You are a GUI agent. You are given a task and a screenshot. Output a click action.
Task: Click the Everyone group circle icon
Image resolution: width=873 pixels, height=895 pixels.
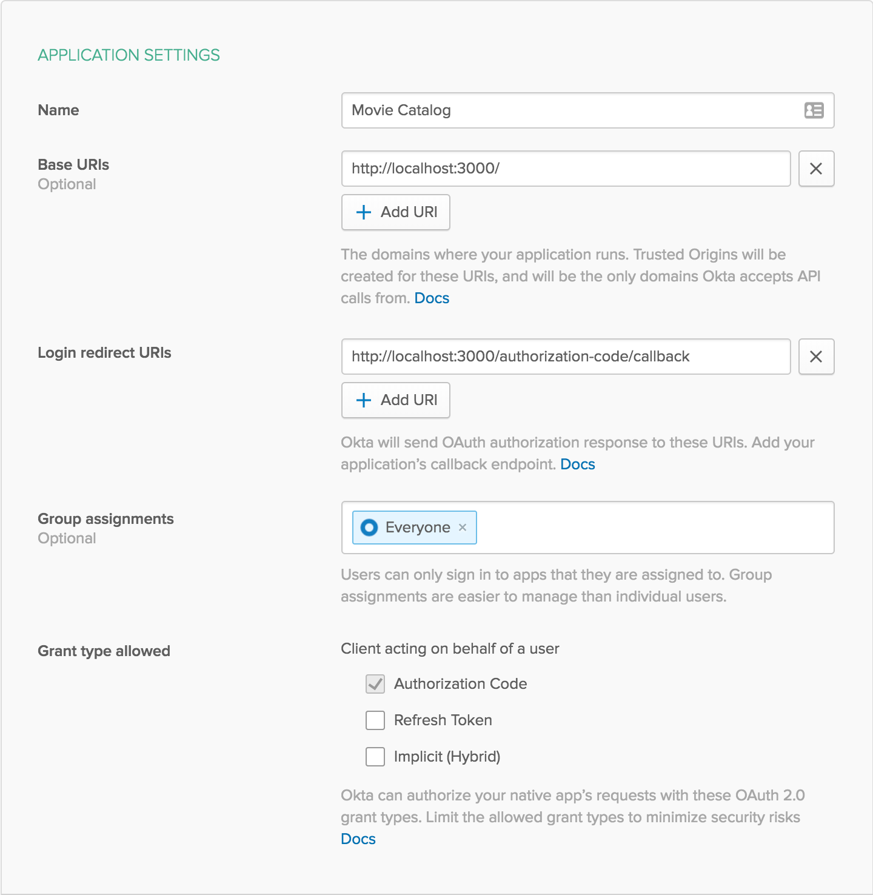pos(369,528)
